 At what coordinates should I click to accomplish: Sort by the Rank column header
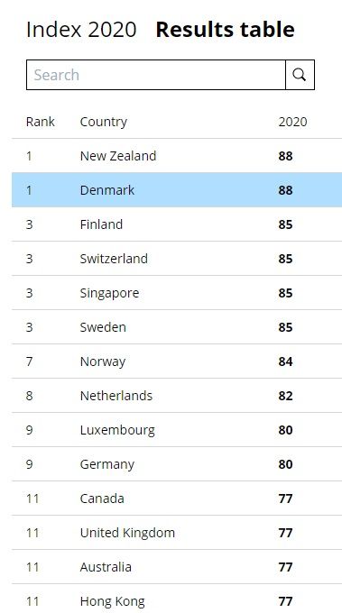point(41,122)
